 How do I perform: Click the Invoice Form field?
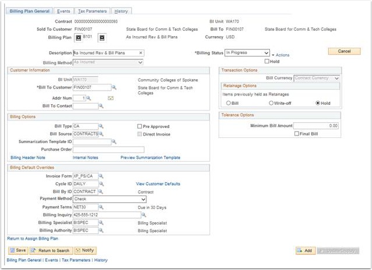[86, 176]
